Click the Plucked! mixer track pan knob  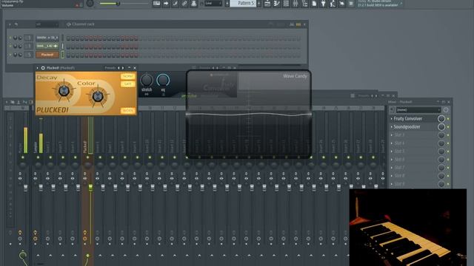(x=87, y=165)
